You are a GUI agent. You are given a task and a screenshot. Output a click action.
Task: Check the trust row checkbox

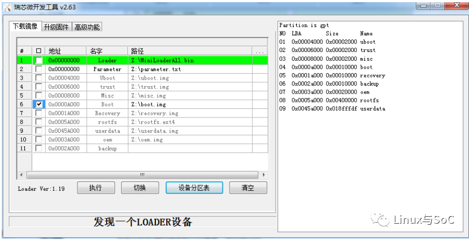pyautogui.click(x=39, y=87)
